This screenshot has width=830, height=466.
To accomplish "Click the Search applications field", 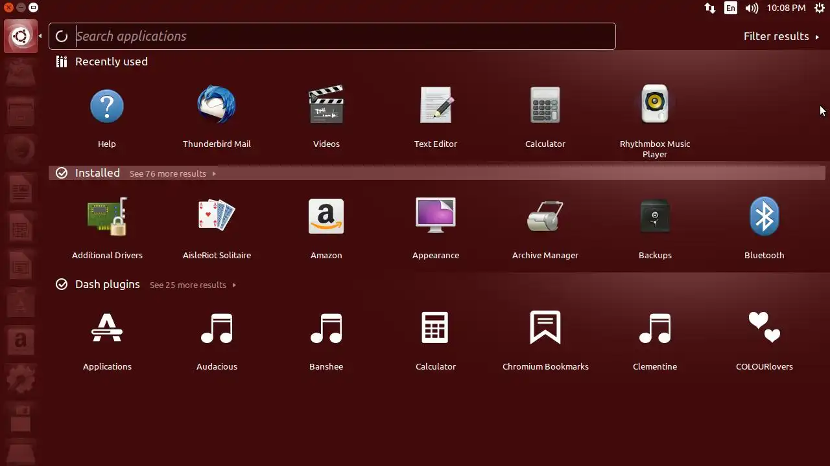I will (x=332, y=36).
